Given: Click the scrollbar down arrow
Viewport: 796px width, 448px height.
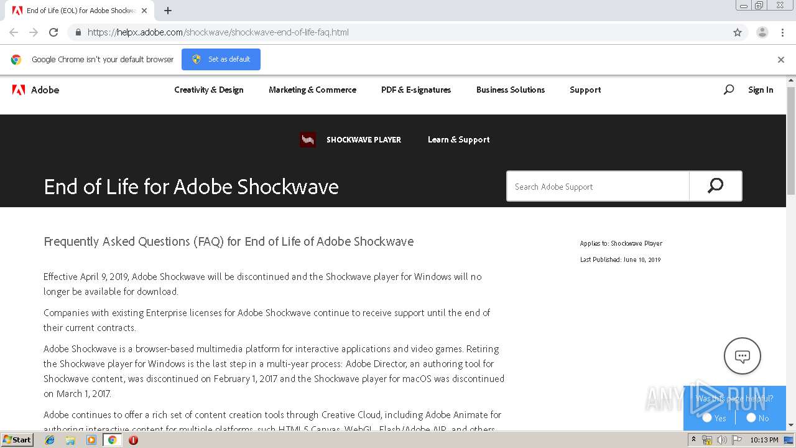Looking at the screenshot, I should [791, 425].
